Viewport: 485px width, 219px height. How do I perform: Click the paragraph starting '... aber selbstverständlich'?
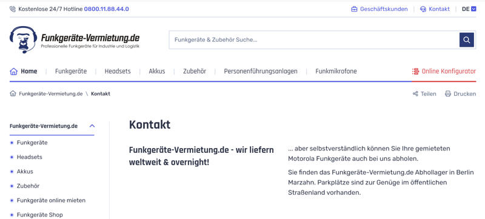click(x=369, y=153)
